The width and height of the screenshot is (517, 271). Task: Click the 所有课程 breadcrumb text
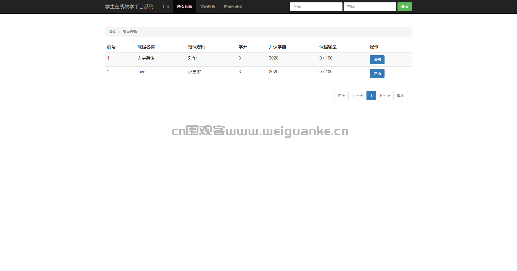[x=130, y=32]
